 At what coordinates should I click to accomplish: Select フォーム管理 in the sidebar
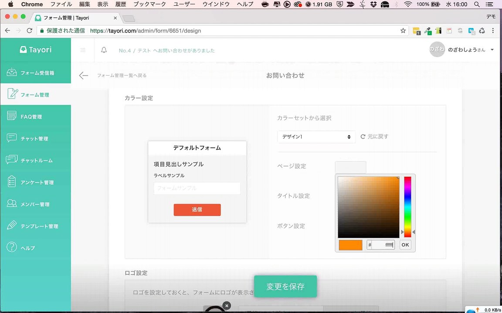35,94
